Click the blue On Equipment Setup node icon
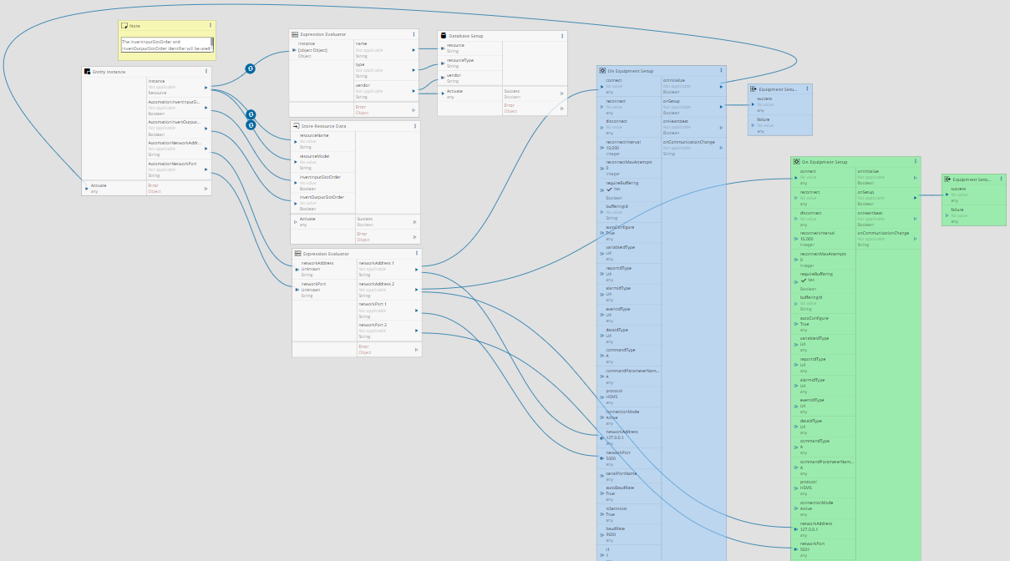The image size is (1010, 561). coord(602,71)
